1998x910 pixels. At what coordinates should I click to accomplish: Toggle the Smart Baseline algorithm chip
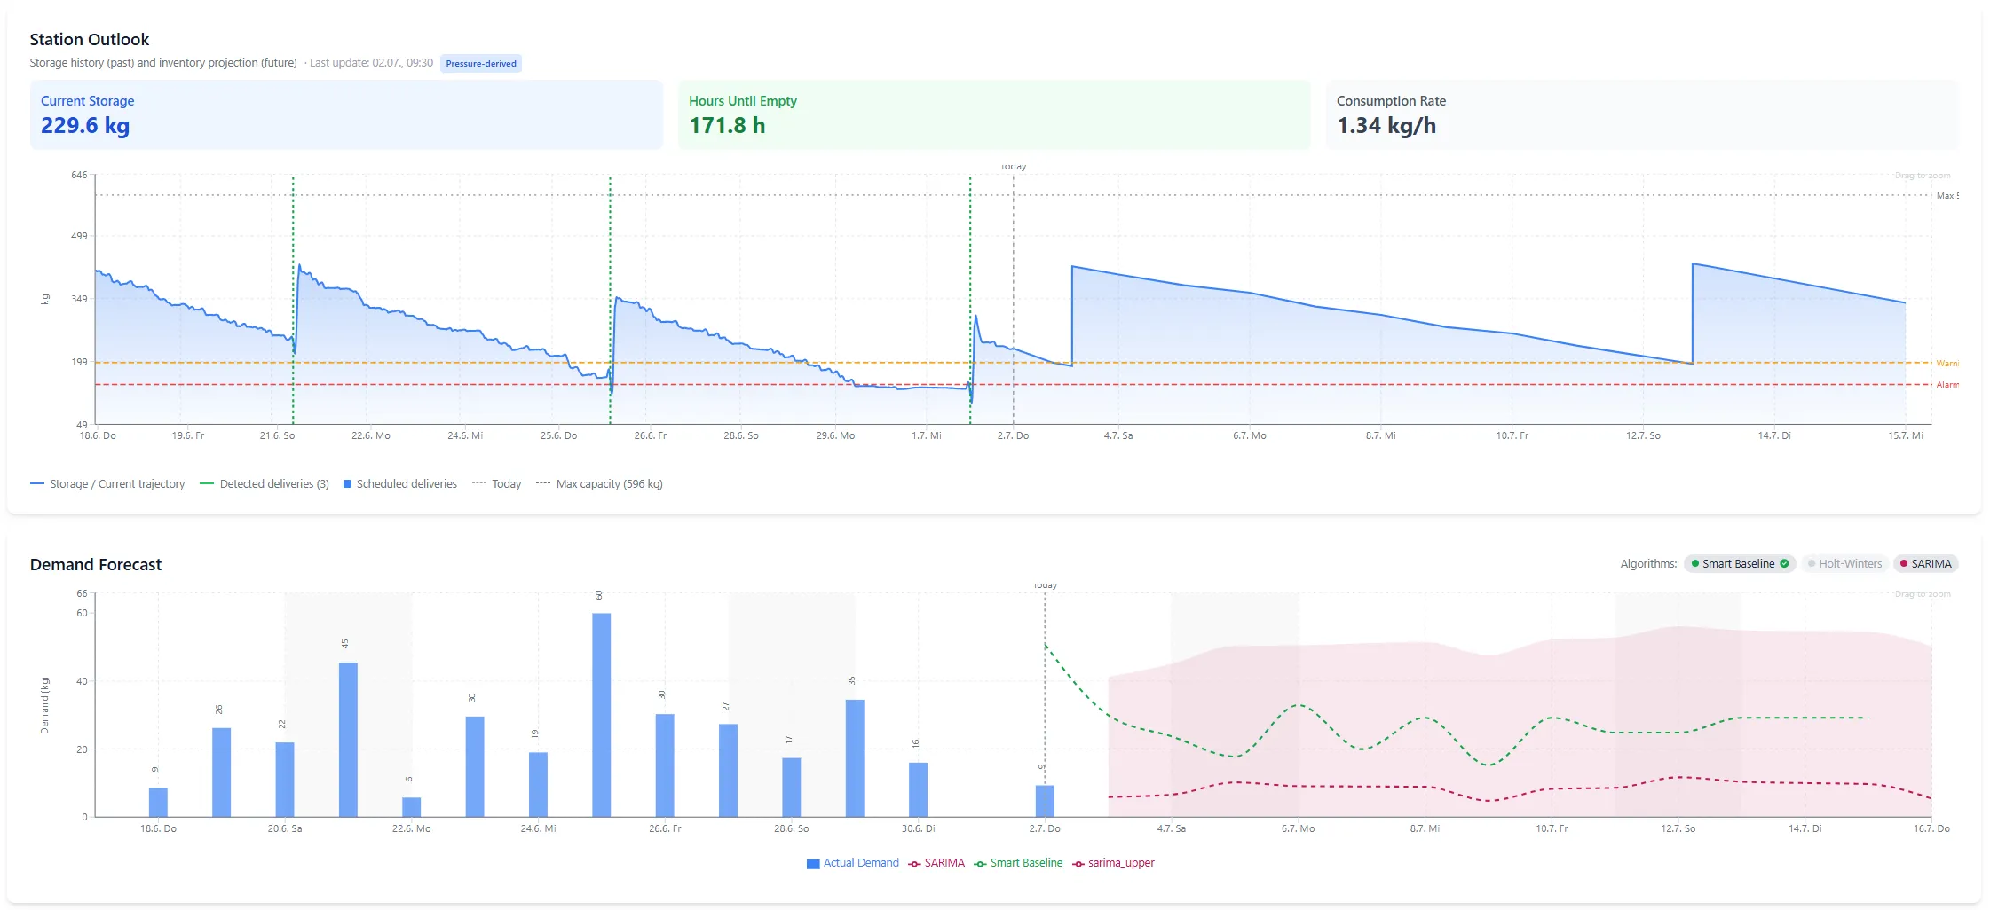(x=1740, y=563)
